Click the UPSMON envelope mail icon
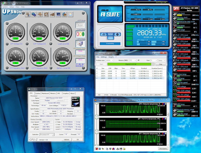 click(71, 14)
